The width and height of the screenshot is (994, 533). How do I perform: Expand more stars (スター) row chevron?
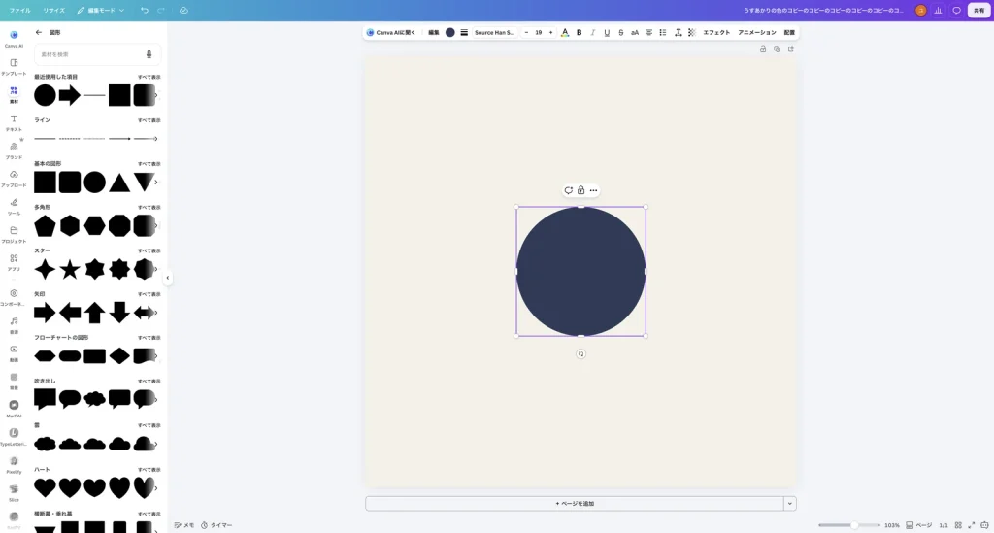pyautogui.click(x=156, y=269)
